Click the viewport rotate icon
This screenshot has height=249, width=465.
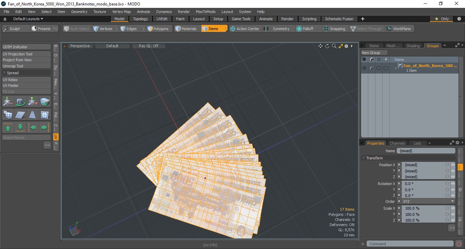tap(327, 46)
